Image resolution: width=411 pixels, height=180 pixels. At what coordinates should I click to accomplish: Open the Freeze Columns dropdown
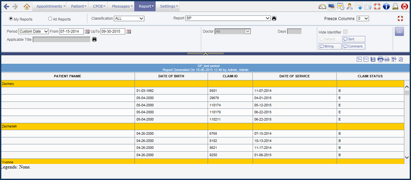(363, 18)
